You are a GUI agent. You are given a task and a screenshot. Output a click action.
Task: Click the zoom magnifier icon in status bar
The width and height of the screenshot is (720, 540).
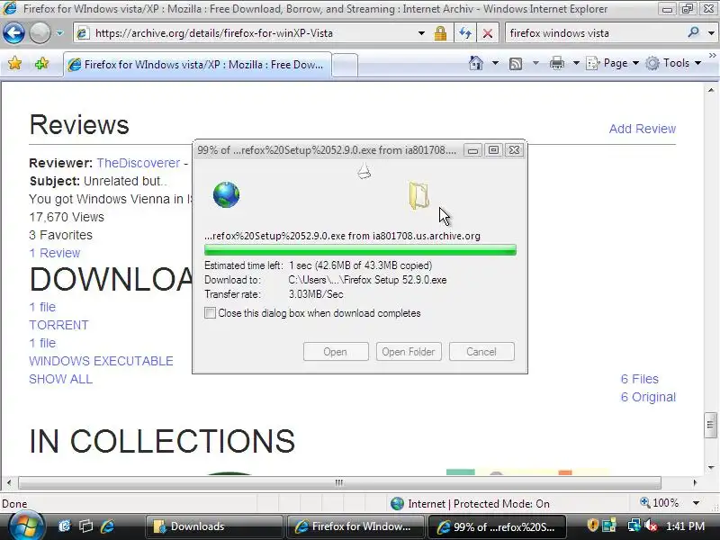[x=645, y=503]
